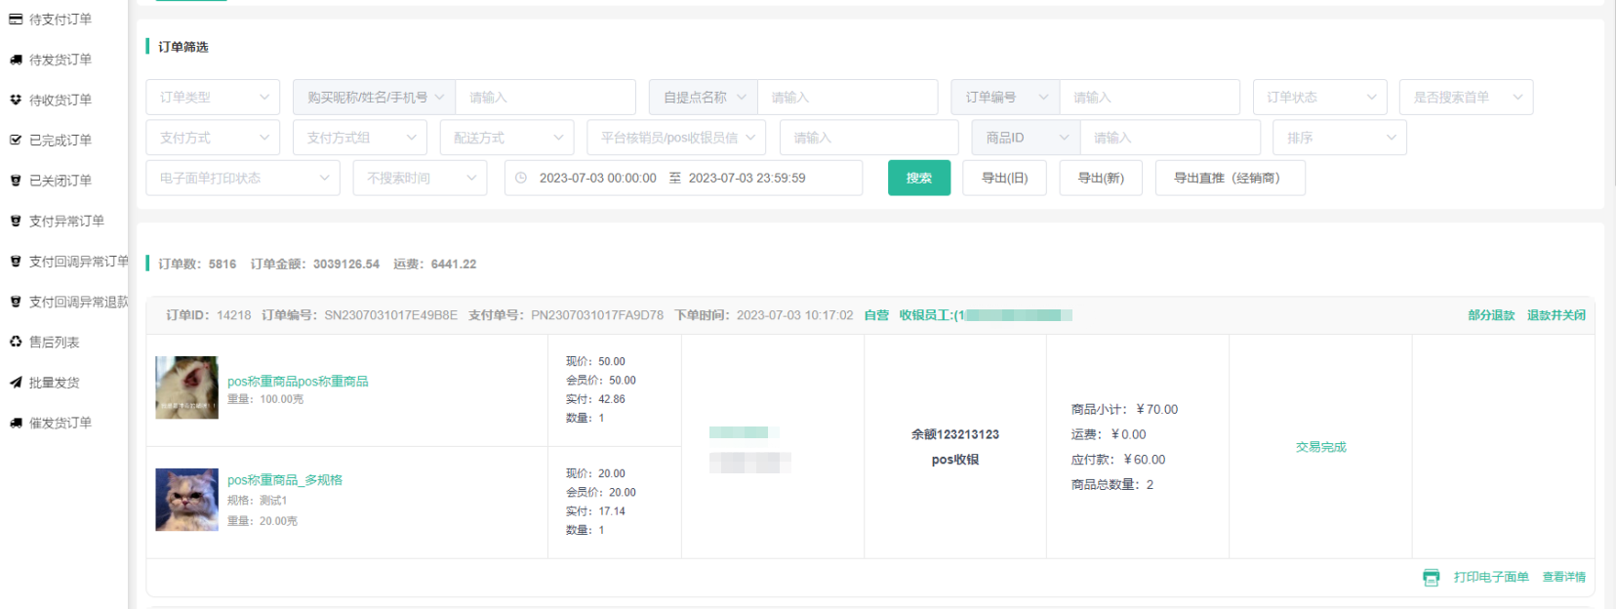1616x609 pixels.
Task: Click the green 搜索 button
Action: (918, 179)
